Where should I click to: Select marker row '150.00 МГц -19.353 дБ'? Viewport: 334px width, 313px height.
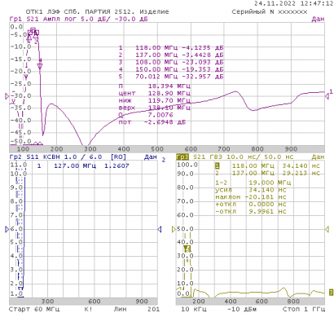click(x=171, y=69)
